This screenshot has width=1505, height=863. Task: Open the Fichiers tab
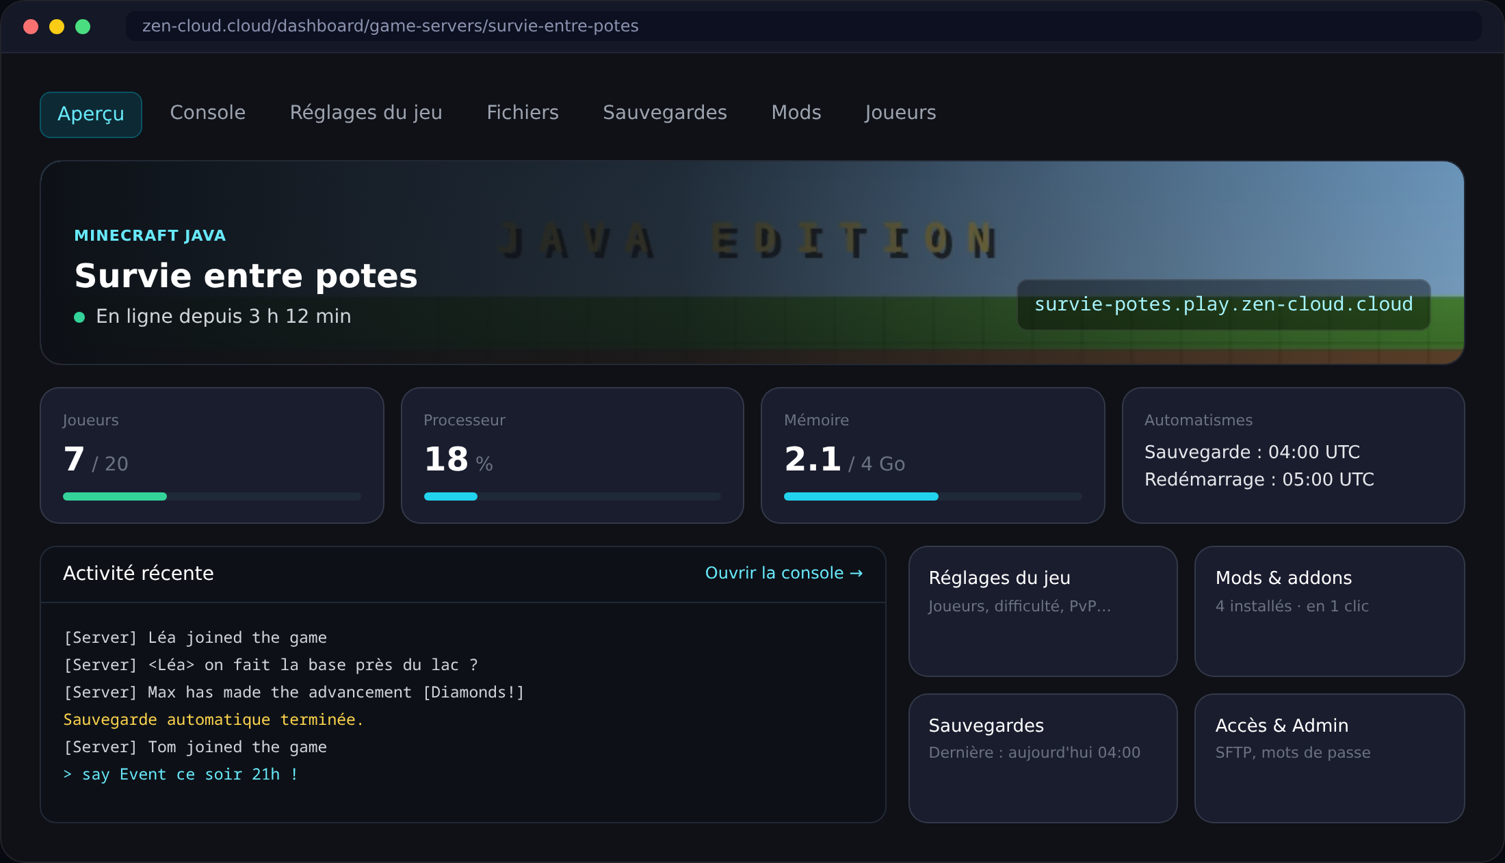click(x=523, y=113)
